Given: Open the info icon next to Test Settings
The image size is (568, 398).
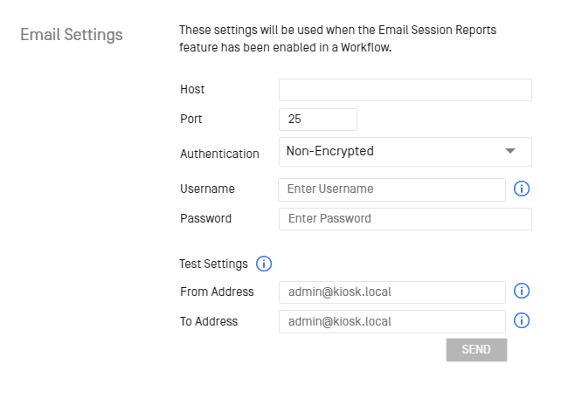Looking at the screenshot, I should 264,264.
